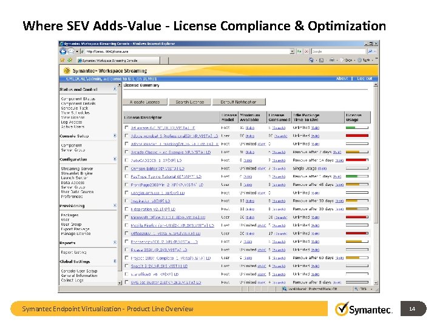Click the scroll down arrow of sidebar scrollbar
437x327 pixels.
(120, 283)
